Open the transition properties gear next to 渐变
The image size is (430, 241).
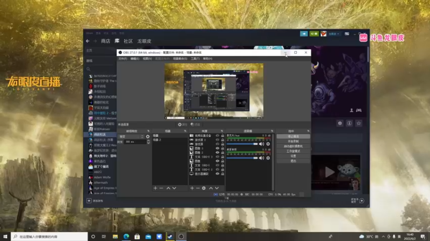click(x=148, y=137)
